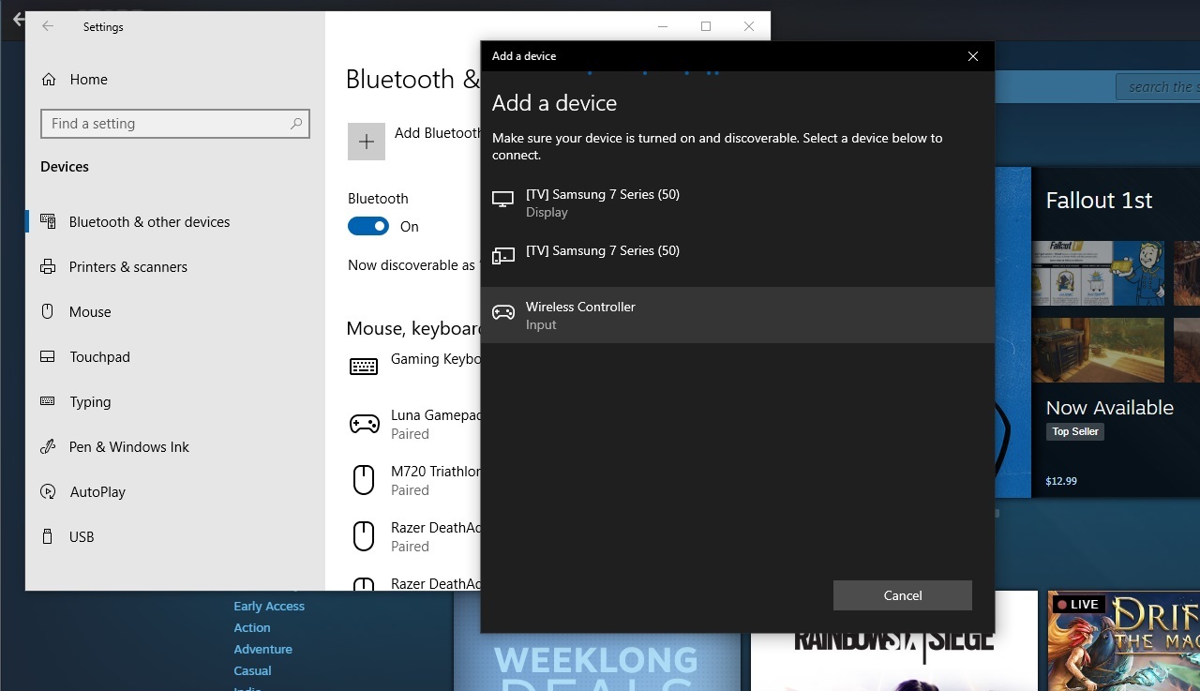Click the plus icon to add Bluetooth device
Image resolution: width=1200 pixels, height=691 pixels.
(367, 142)
